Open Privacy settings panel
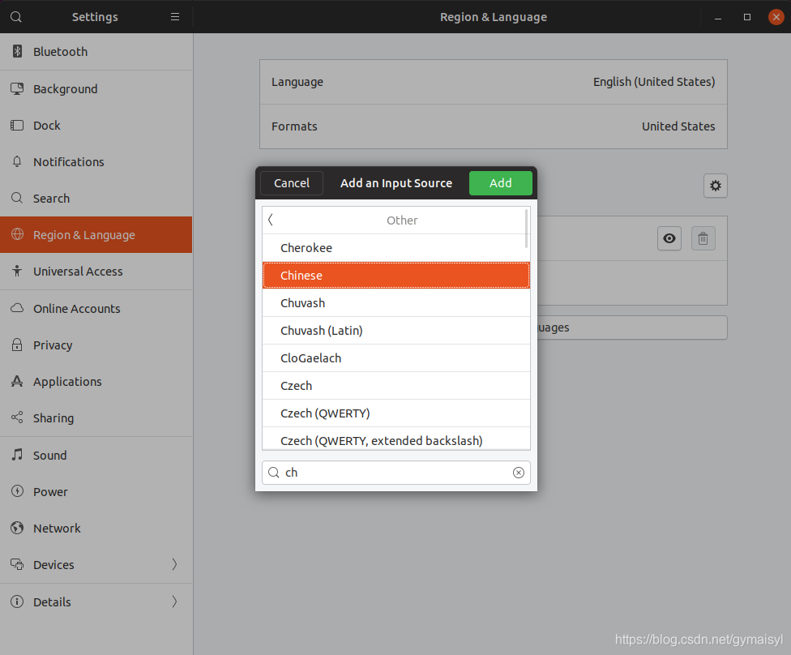The height and width of the screenshot is (655, 791). click(96, 345)
